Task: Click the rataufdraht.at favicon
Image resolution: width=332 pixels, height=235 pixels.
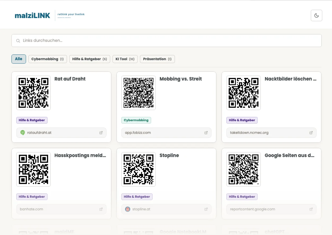Action: (x=23, y=133)
